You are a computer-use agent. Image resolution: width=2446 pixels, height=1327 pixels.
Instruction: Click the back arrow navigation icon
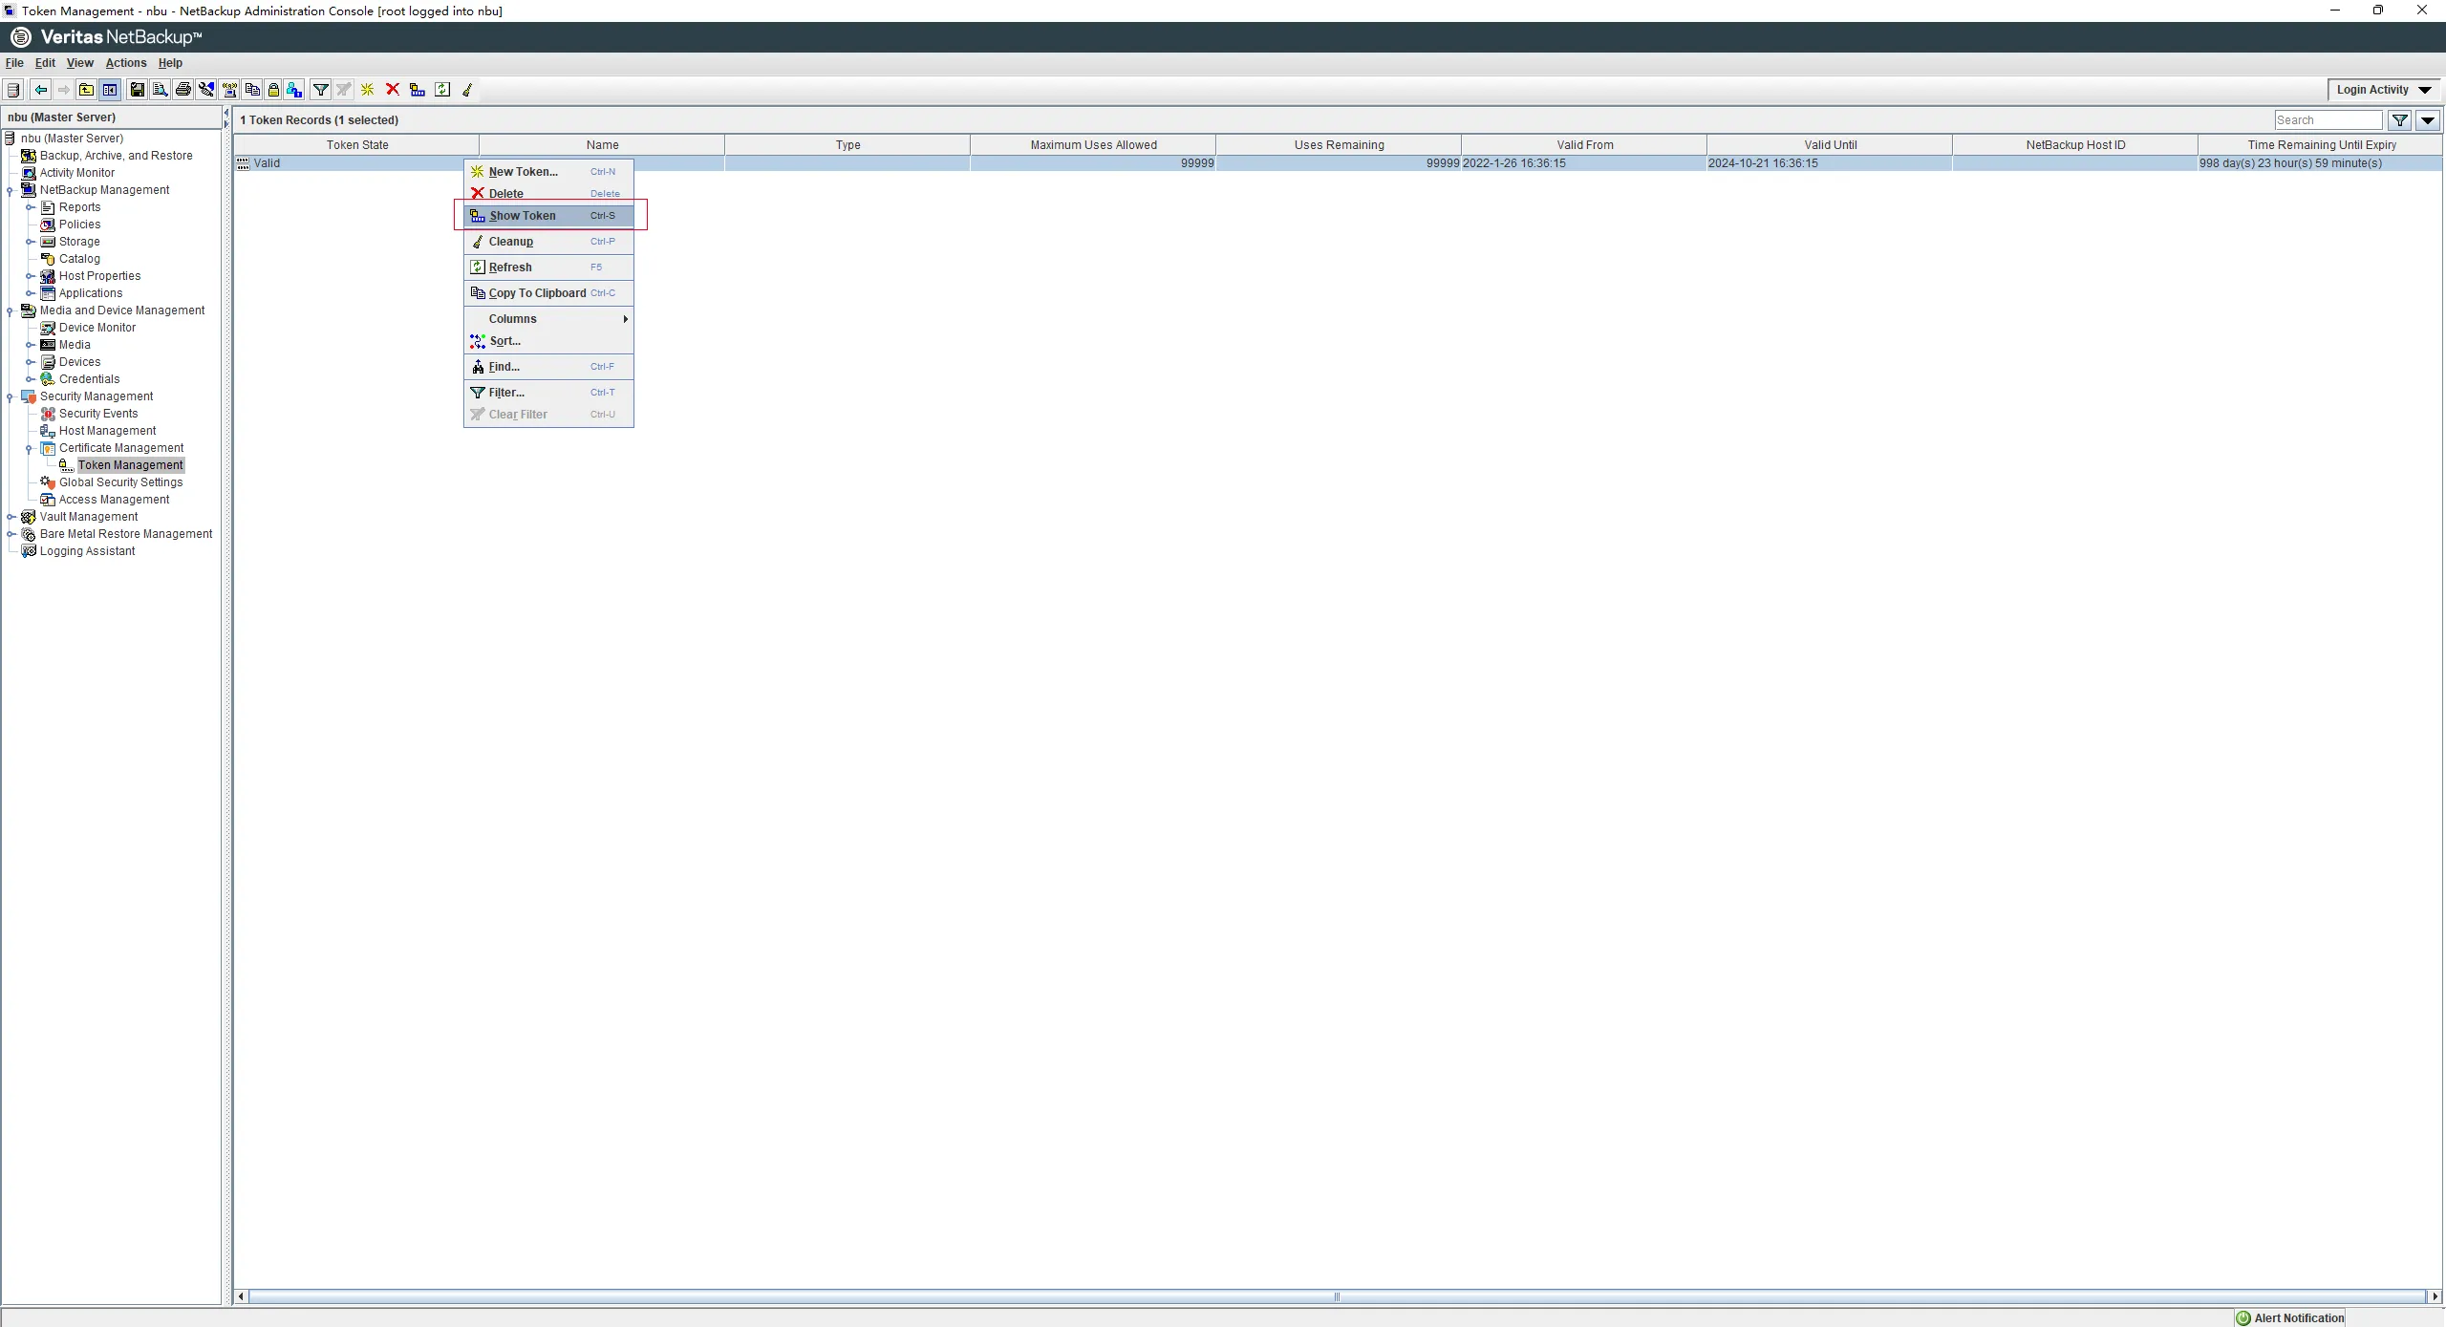click(x=40, y=89)
